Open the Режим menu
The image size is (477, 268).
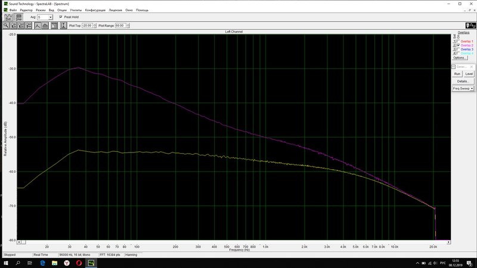(41, 10)
